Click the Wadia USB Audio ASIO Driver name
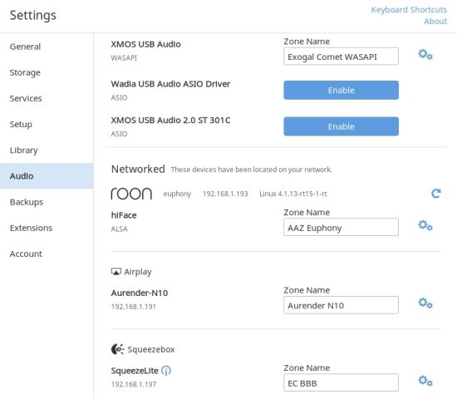457x399 pixels. pos(170,84)
